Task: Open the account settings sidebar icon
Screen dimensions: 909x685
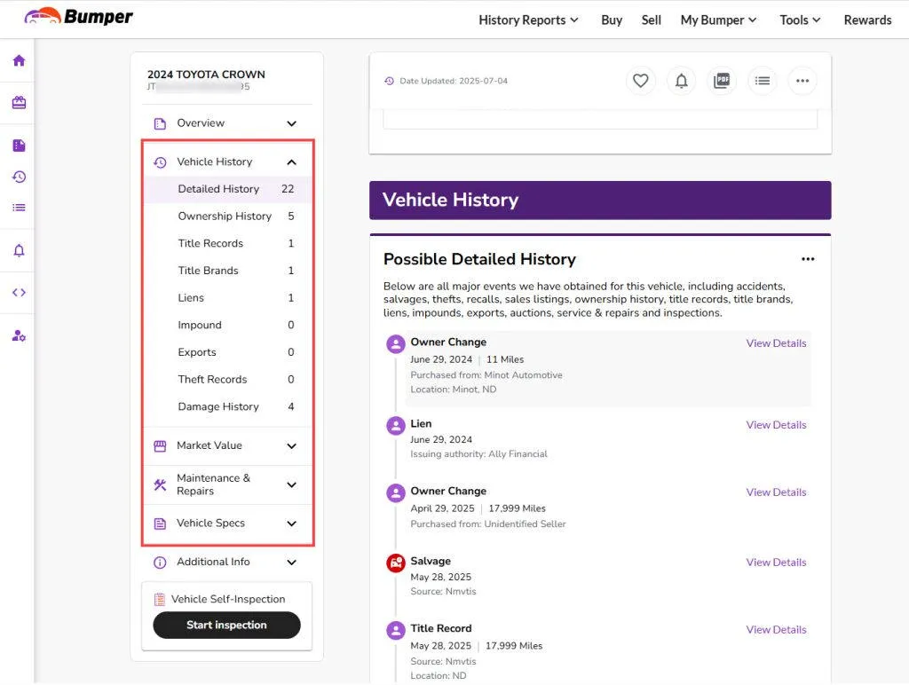Action: tap(20, 335)
